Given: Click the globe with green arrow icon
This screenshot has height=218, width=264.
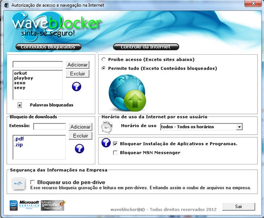Looking at the screenshot, I should 127,93.
